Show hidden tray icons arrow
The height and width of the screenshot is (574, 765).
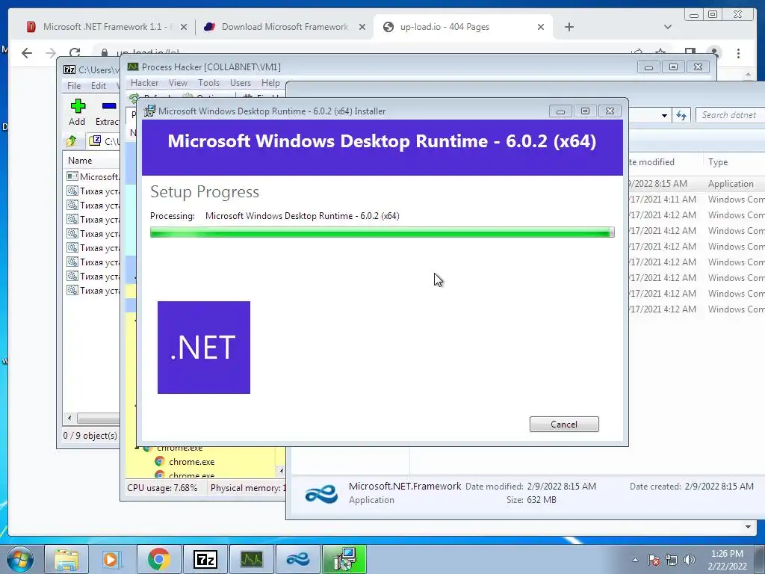[x=635, y=560]
